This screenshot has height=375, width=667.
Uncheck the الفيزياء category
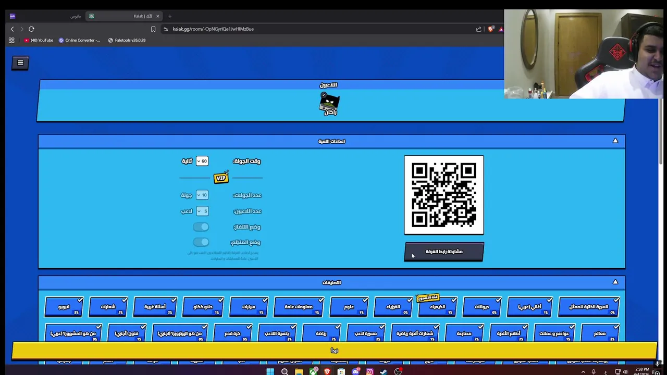(393, 307)
